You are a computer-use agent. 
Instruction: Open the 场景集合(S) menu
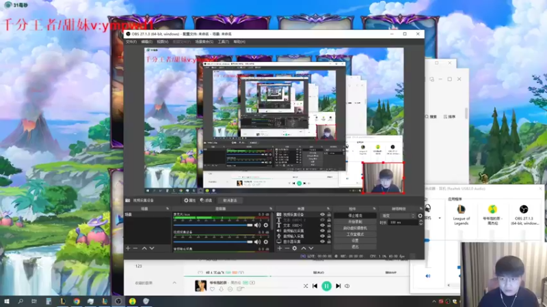tap(204, 42)
